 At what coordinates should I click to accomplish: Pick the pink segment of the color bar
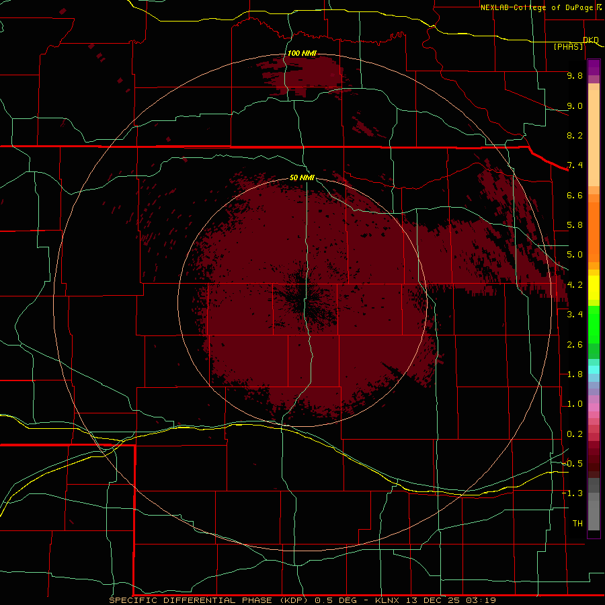[594, 407]
